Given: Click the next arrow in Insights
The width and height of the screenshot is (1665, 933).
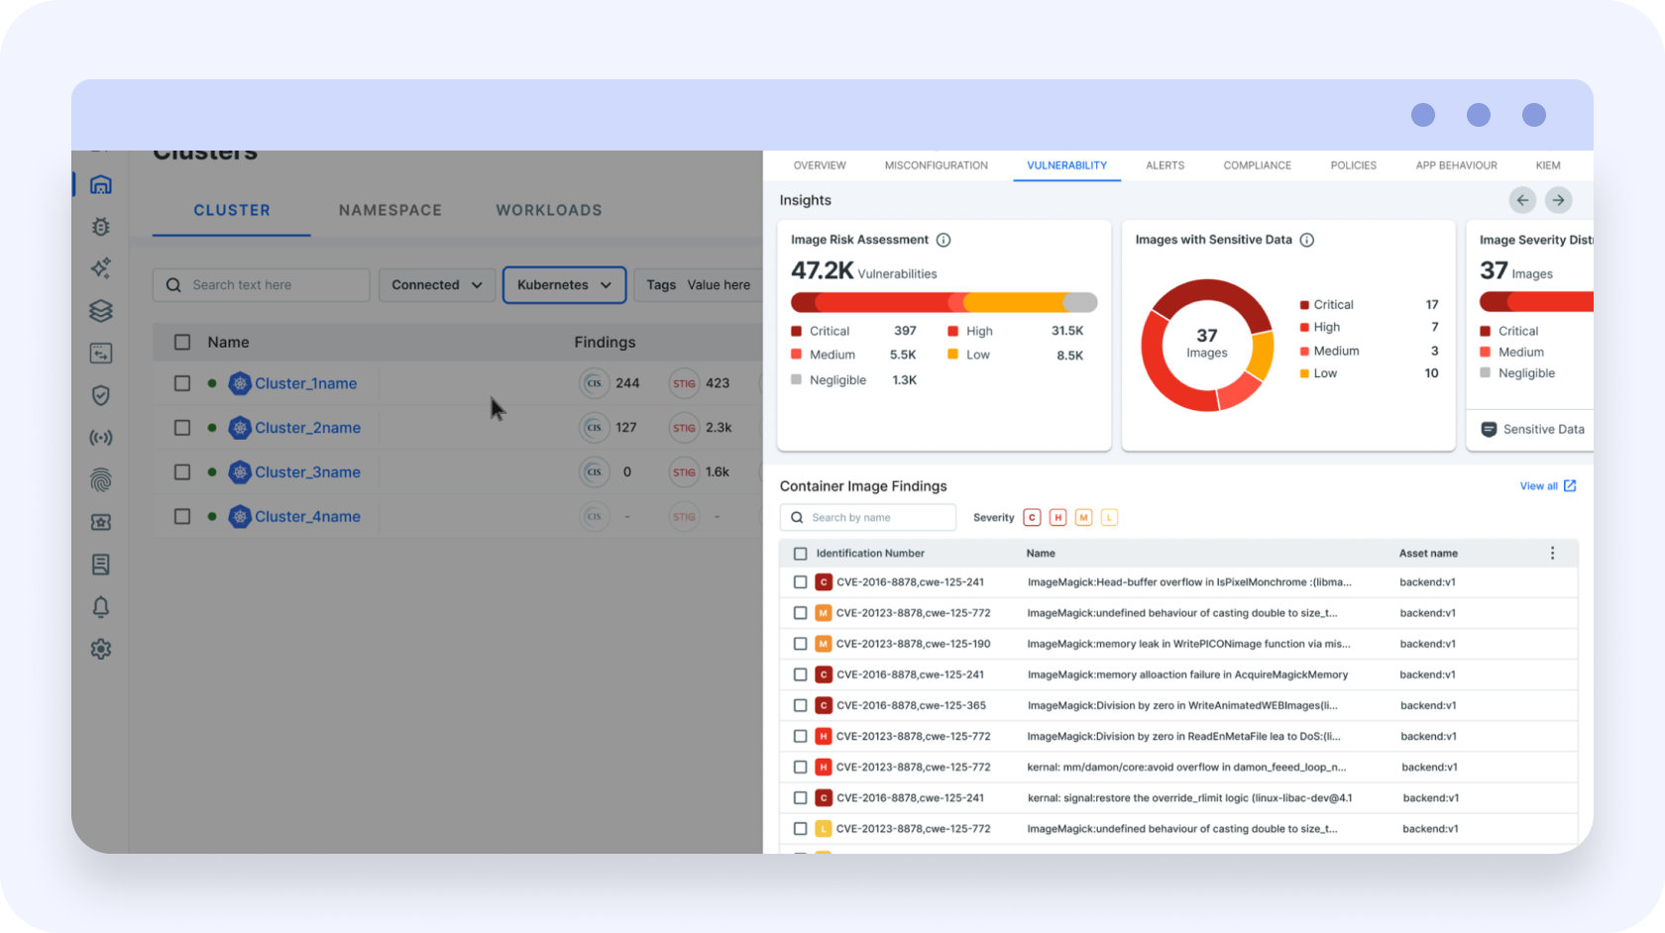Looking at the screenshot, I should coord(1558,200).
